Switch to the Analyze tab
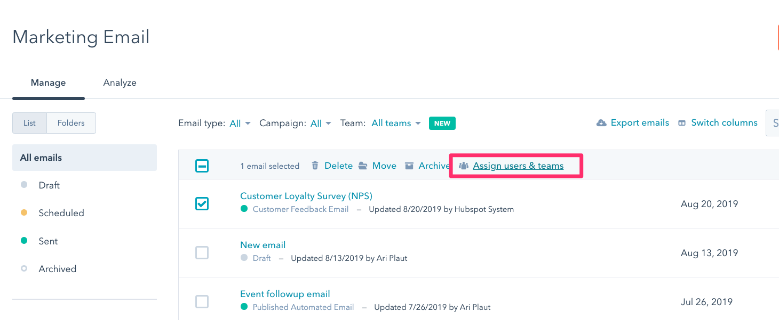Image resolution: width=779 pixels, height=320 pixels. 120,83
